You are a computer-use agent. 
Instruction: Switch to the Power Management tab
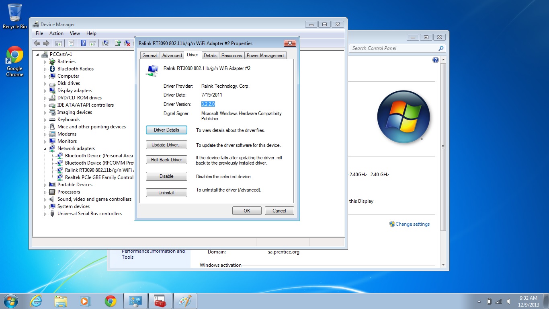[265, 56]
